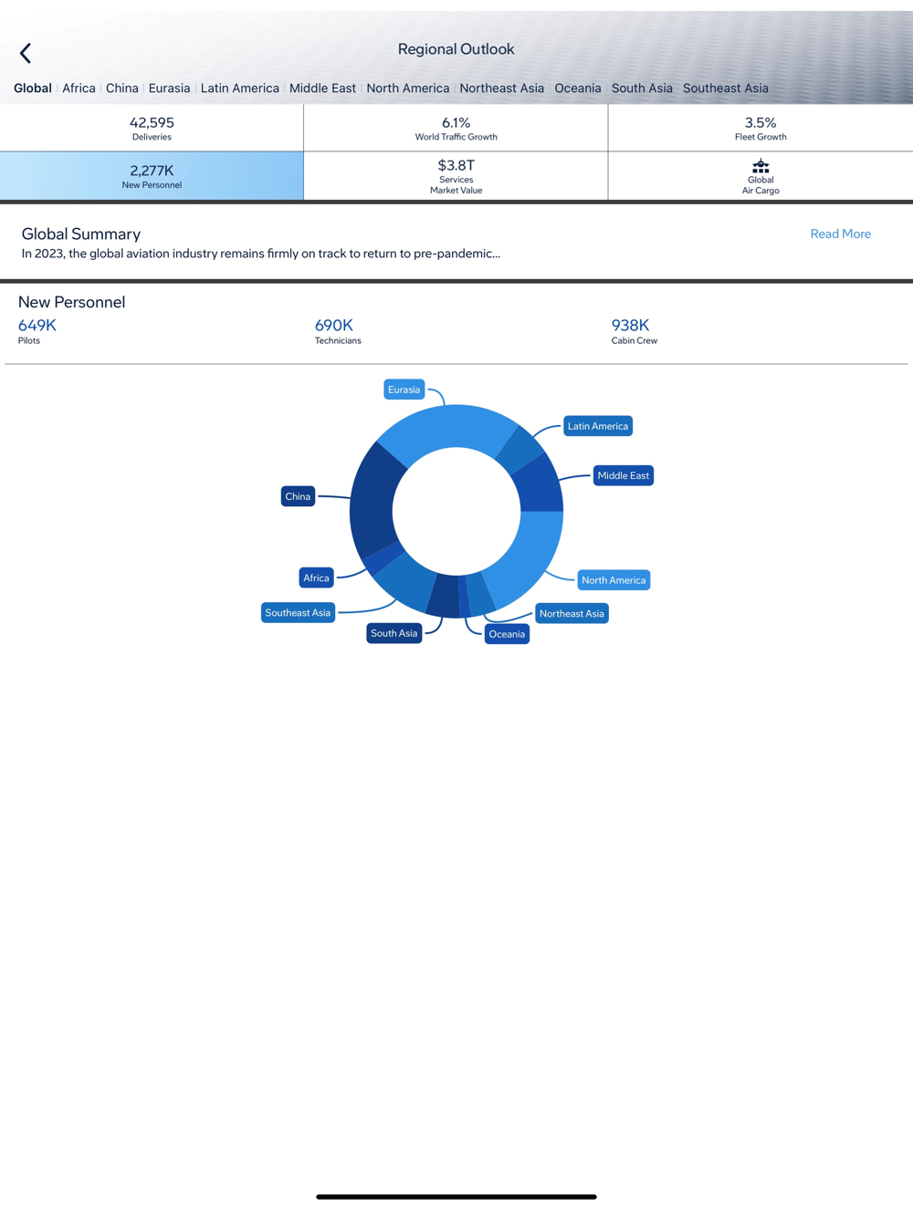Open the $3.8T Services Market Value tile
This screenshot has height=1217, width=913.
[x=456, y=176]
